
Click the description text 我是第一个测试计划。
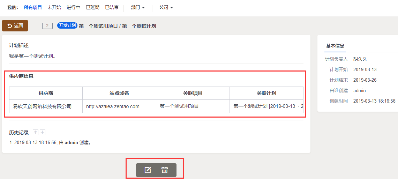[x=32, y=57]
